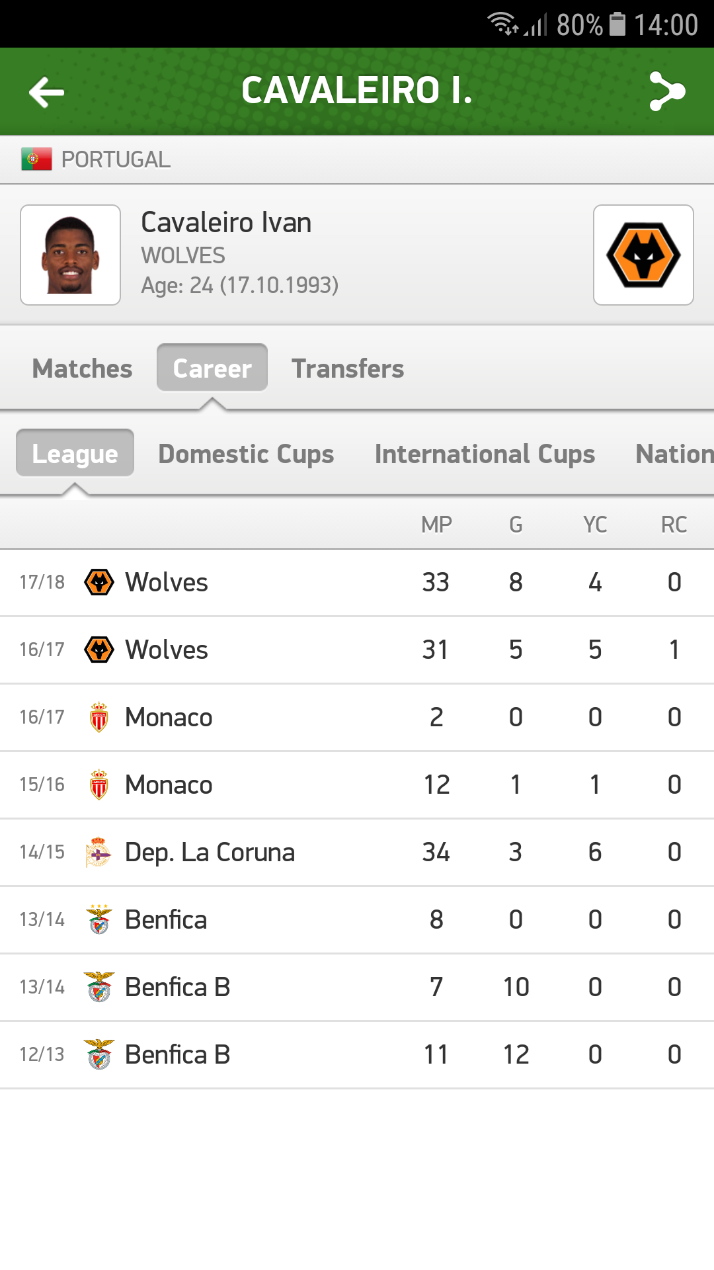The image size is (714, 1270).
Task: Switch to Domestic Cups sub-tab
Action: tap(246, 454)
